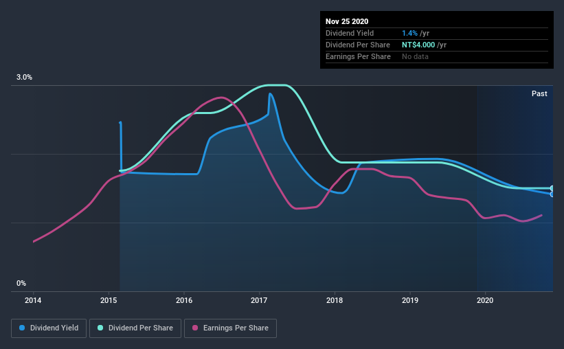Click the Past label in the chart
This screenshot has height=349, width=564.
(x=539, y=93)
